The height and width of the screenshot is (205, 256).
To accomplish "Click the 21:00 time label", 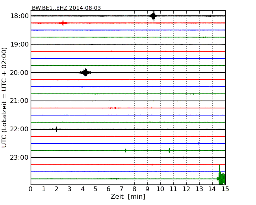I will point(19,101).
